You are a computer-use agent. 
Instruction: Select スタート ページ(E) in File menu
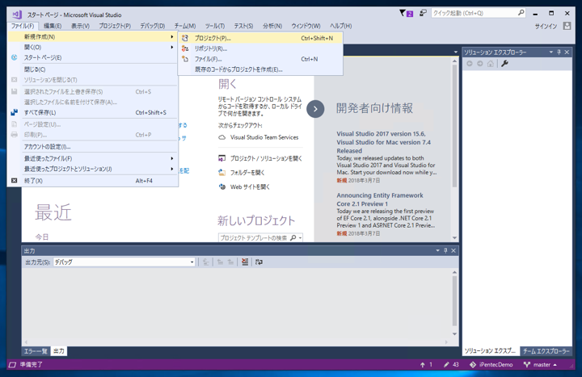[92, 57]
